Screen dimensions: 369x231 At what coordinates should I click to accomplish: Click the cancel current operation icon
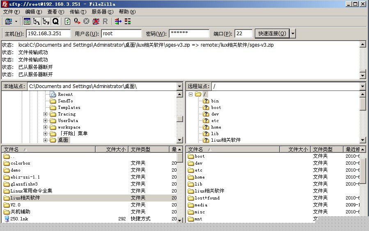click(x=87, y=22)
